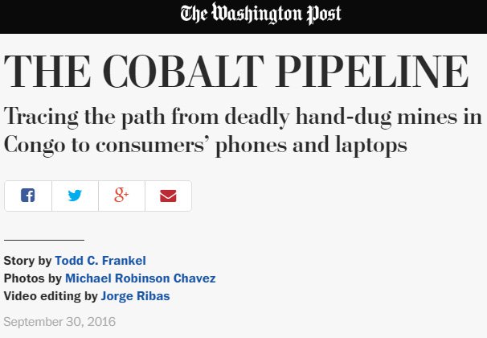Click the subtitle line starting with Congo

[x=205, y=146]
